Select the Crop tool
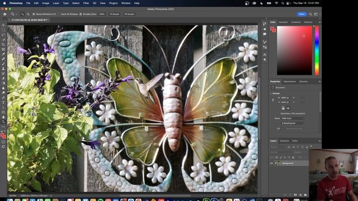The width and height of the screenshot is (358, 201). (3, 45)
